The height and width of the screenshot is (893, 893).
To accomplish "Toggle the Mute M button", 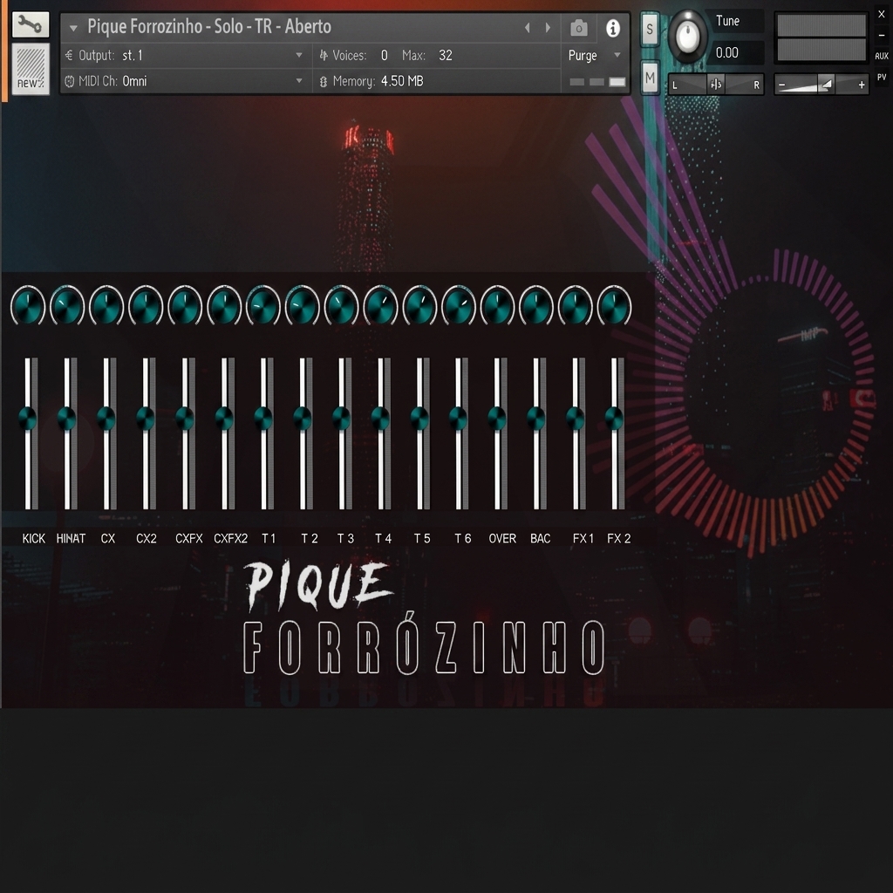I will coord(650,78).
